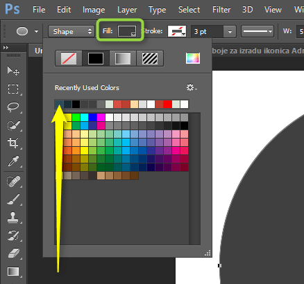Set fill type to Solid Color

click(96, 58)
